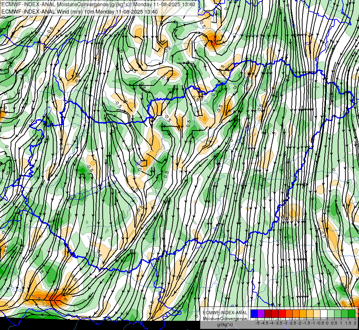Screen dimensions: 359x330
Task: Choose the red-orange swatch between -3 and -2.5
Action: tap(289, 314)
